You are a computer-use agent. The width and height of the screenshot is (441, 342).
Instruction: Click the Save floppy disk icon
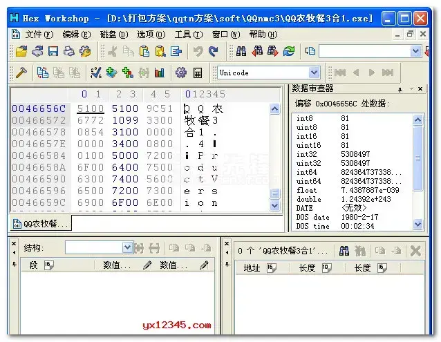click(x=53, y=51)
